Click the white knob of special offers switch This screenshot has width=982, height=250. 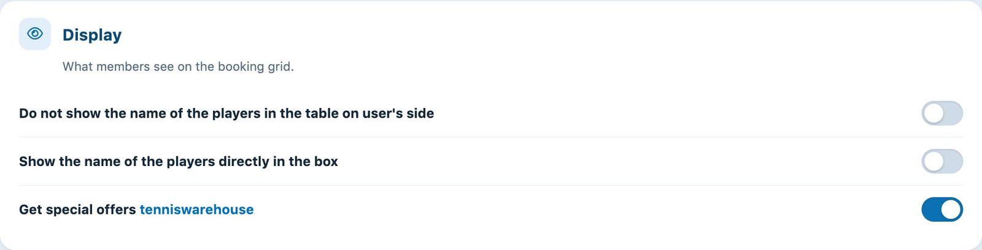click(x=950, y=210)
